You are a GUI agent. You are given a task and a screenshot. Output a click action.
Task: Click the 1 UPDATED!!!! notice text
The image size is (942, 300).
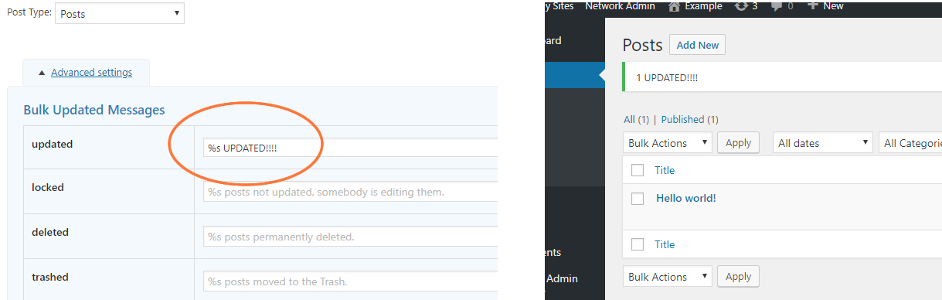[668, 78]
